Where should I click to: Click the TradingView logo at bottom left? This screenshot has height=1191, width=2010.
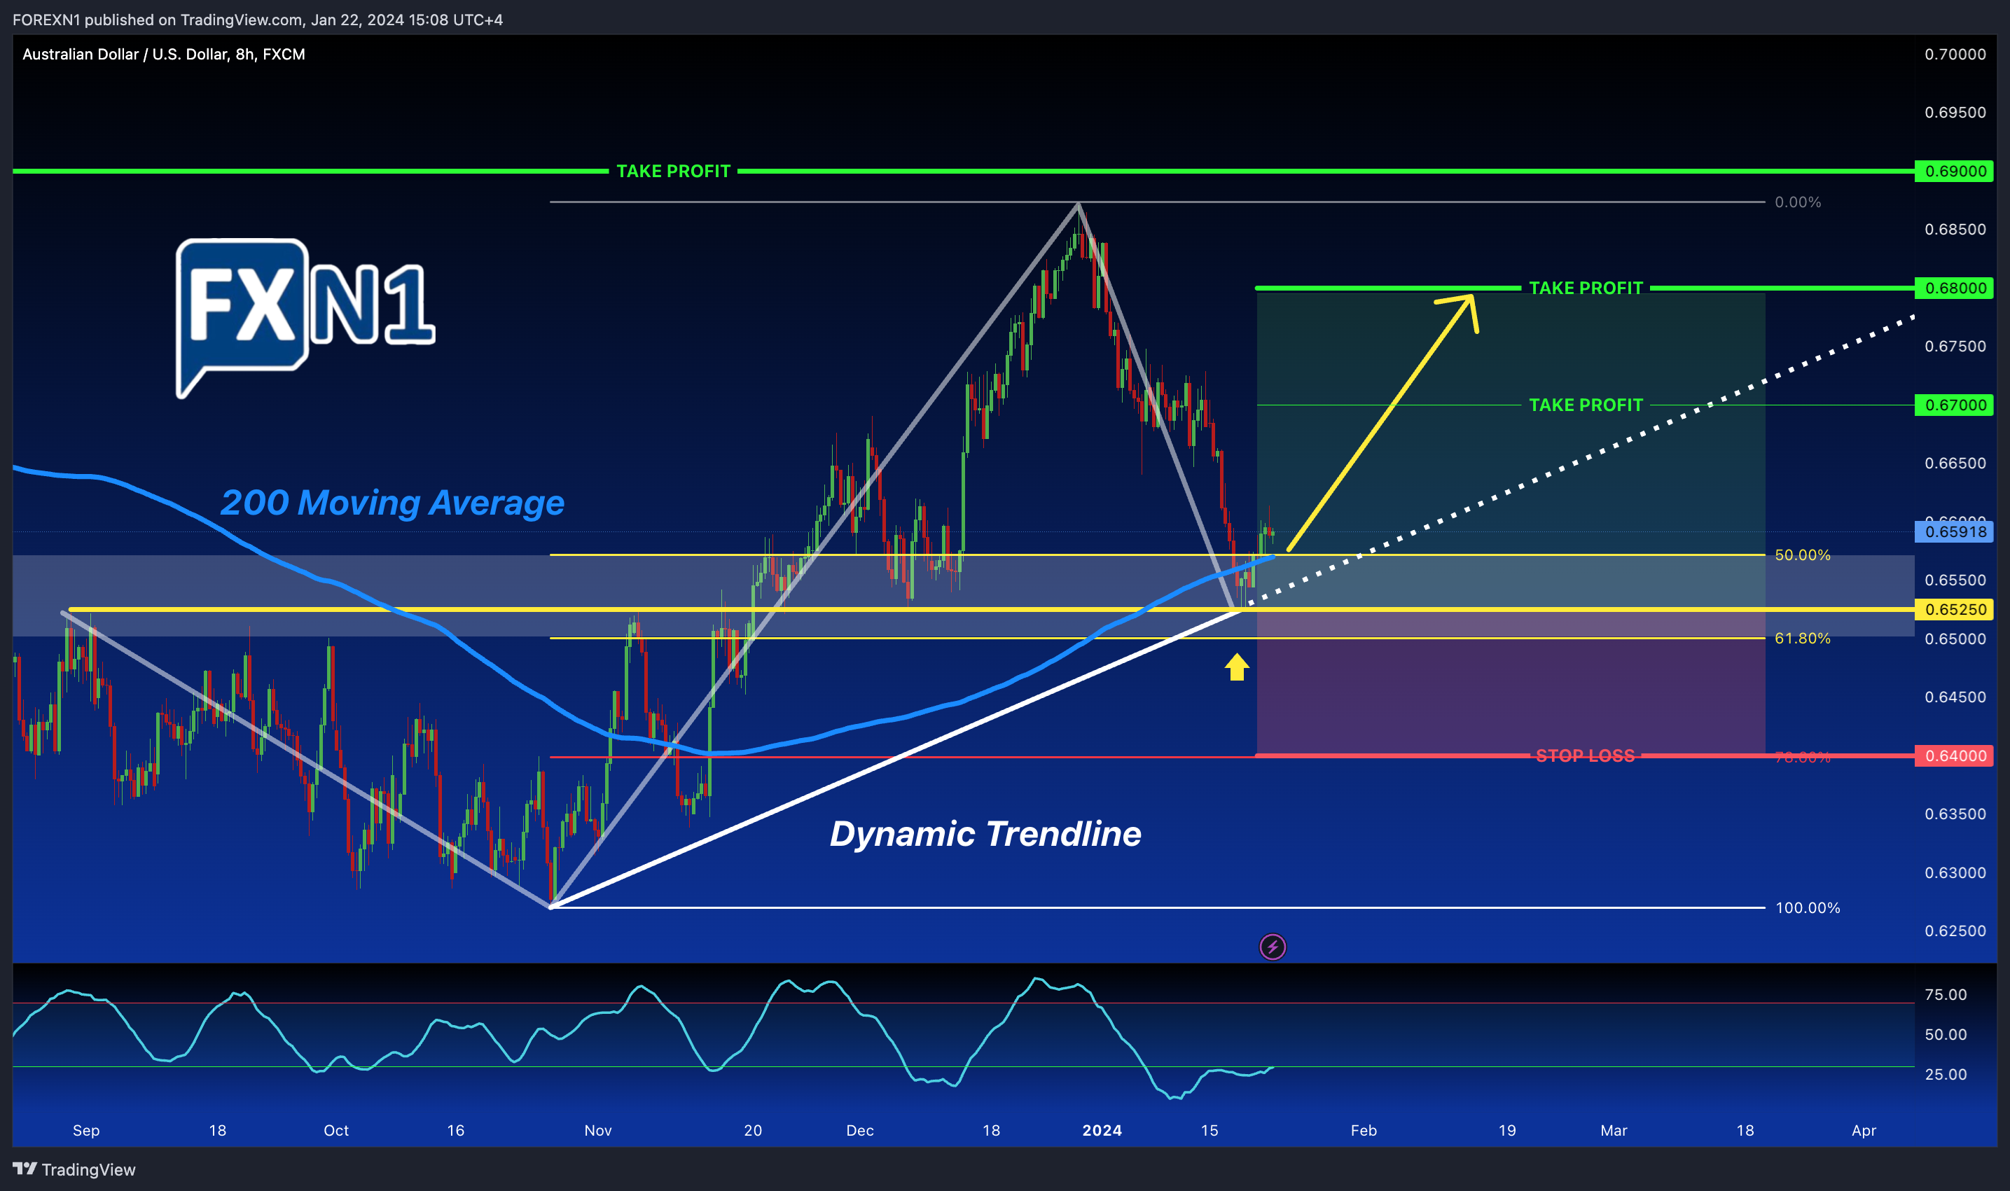[x=74, y=1169]
